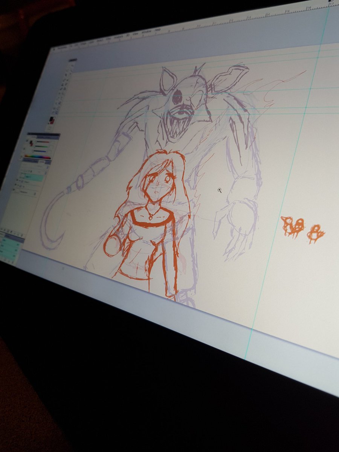
Task: Adjust the green slider in Color panel
Action: pyautogui.click(x=41, y=147)
